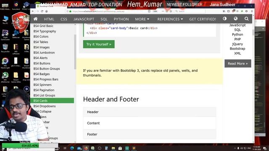Viewport: 269px width, 151px height.
Task: Open This PC desktop icon
Action: click(5, 20)
